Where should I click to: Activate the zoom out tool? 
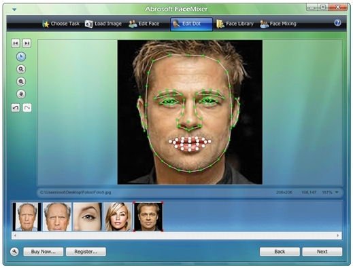(21, 81)
